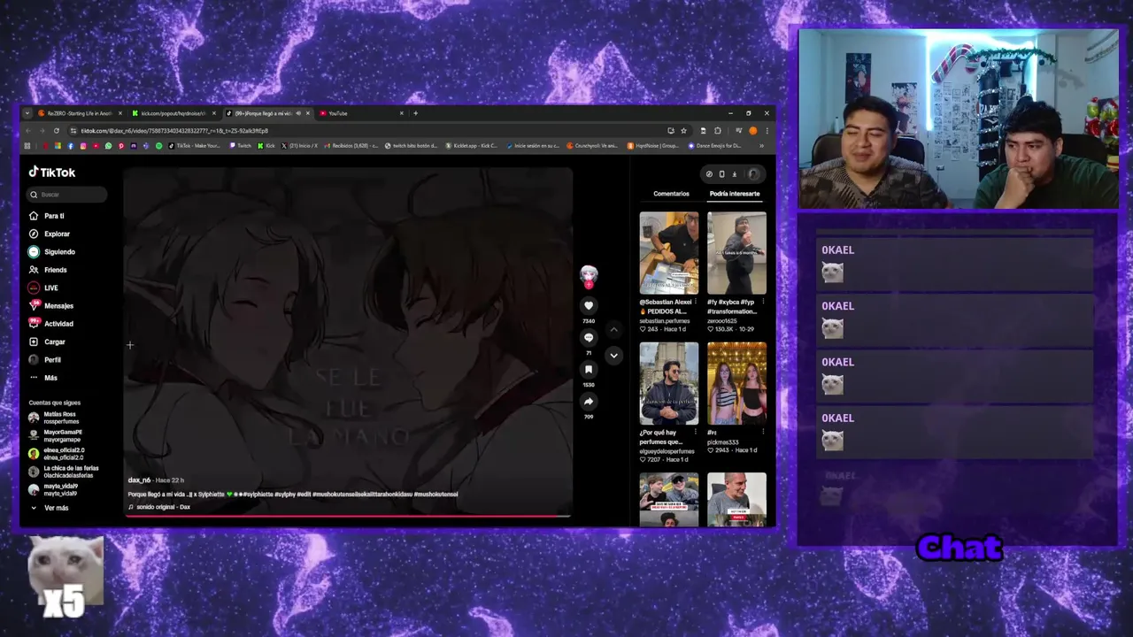Go back in browser history
The image size is (1133, 637).
27,131
